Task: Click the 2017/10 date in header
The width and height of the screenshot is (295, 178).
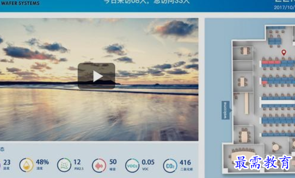Action: click(x=284, y=7)
